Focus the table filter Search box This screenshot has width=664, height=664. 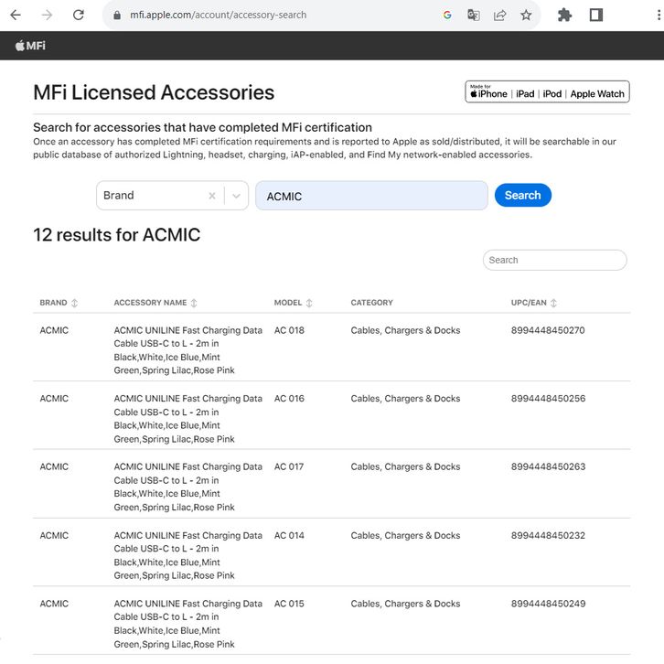point(554,260)
